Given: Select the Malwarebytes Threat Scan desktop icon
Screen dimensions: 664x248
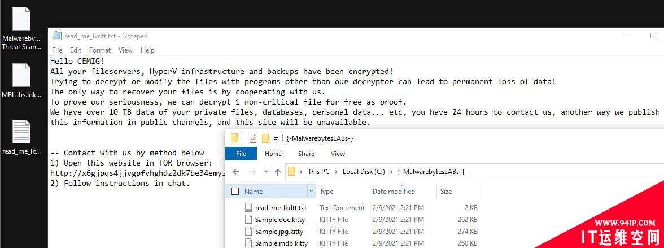Looking at the screenshot, I should (x=21, y=29).
